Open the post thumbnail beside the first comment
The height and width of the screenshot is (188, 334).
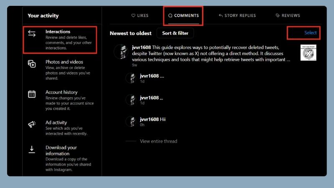(x=308, y=53)
